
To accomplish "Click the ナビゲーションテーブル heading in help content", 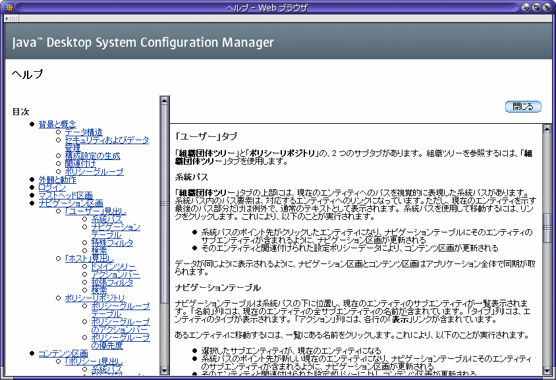I will (x=217, y=288).
